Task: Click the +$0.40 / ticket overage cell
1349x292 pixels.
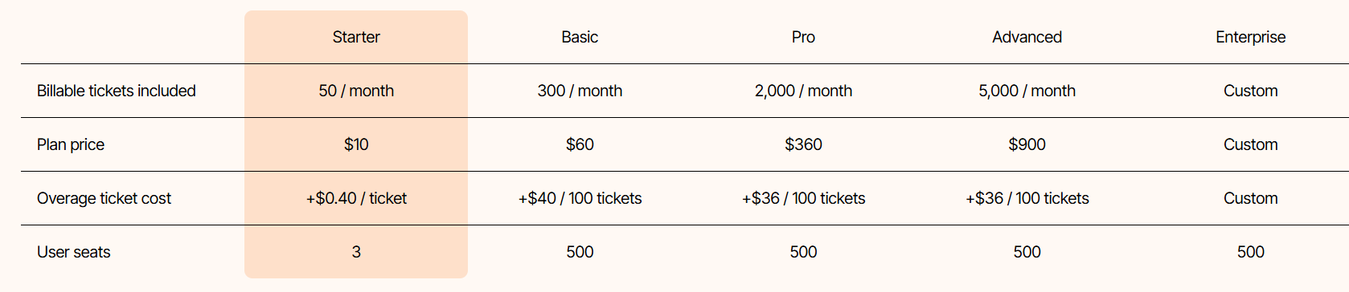Action: pos(356,198)
